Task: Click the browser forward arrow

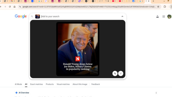Action: pos(5,7)
